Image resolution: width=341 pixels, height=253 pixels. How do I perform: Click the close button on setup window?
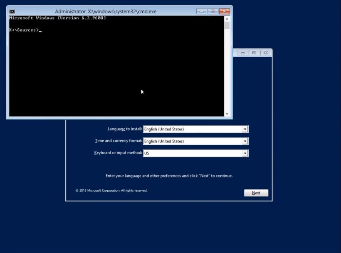click(x=265, y=53)
